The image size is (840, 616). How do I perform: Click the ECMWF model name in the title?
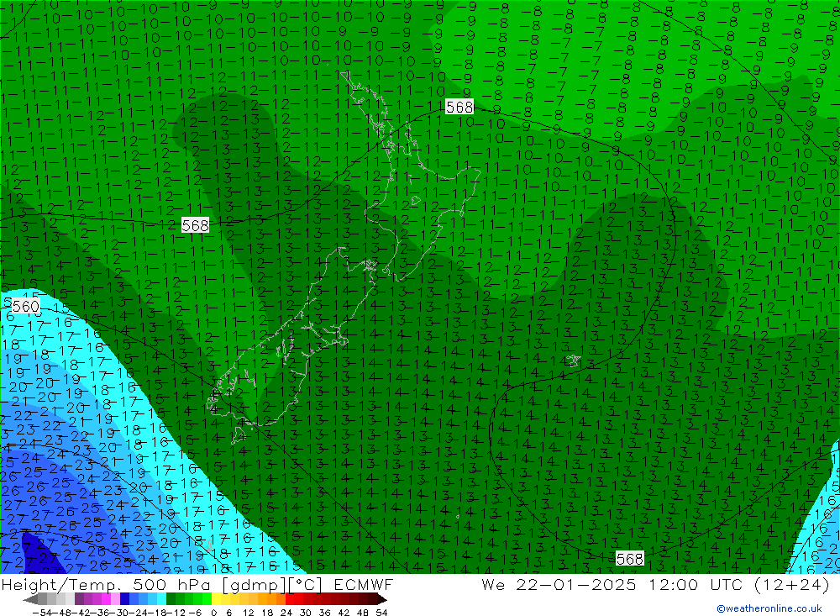(364, 584)
